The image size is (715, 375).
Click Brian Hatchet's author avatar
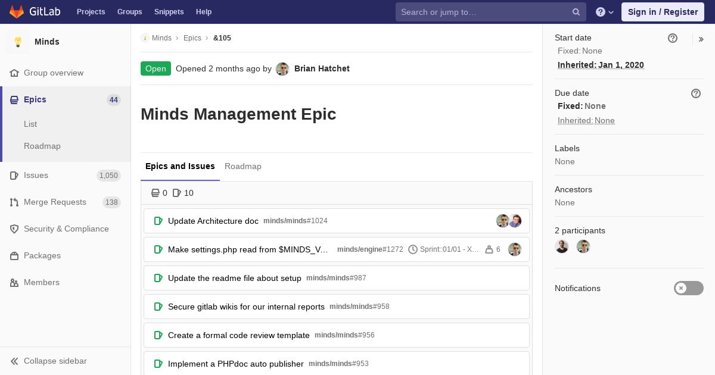(282, 69)
